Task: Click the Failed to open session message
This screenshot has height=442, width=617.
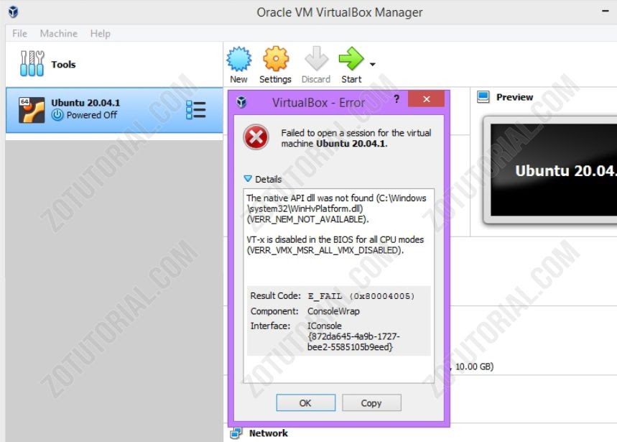Action: tap(356, 138)
